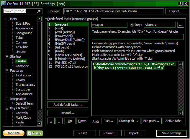The height and width of the screenshot is (139, 190).
Task: Click the Add default tasks button
Action: [x=68, y=105]
